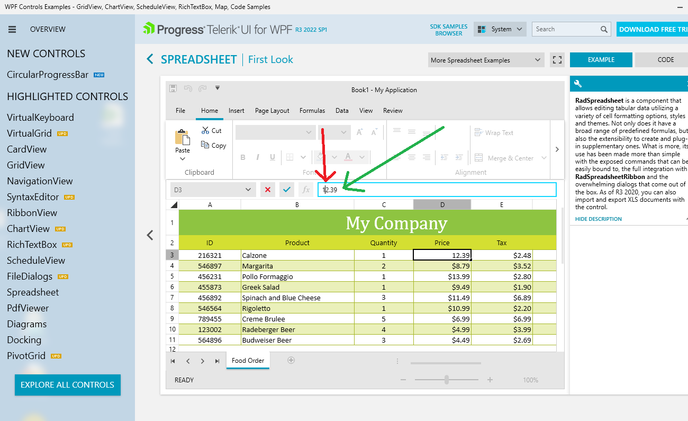Toggle Bold formatting in the ribbon
This screenshot has height=421, width=688.
[x=243, y=157]
